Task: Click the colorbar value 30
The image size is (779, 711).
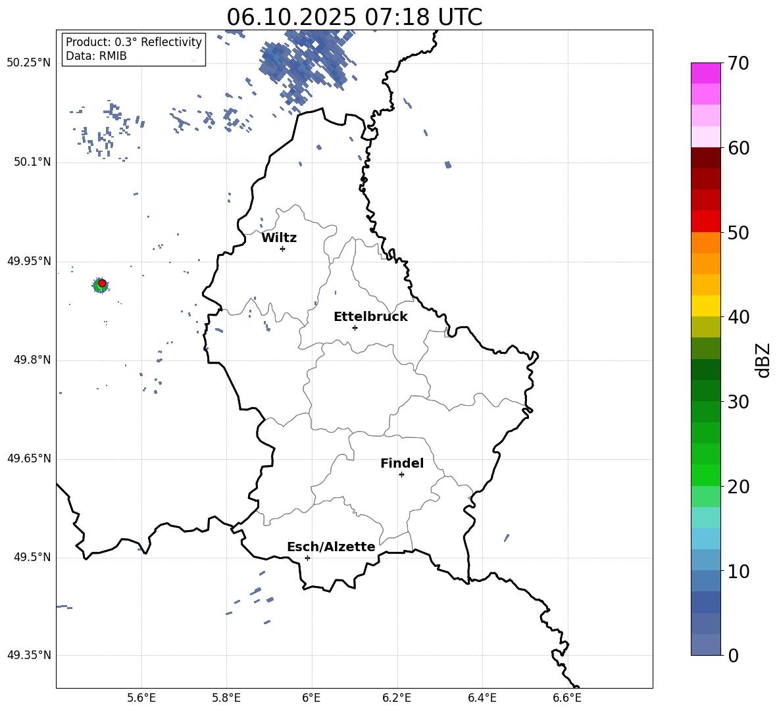Action: point(739,402)
